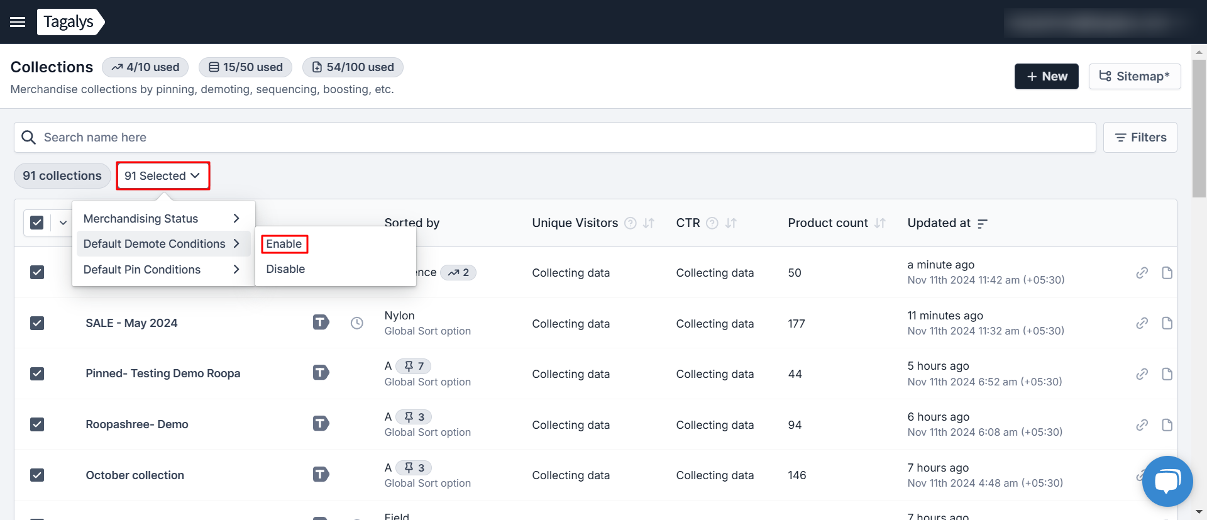The image size is (1207, 520).
Task: Open the Sitemap* button
Action: point(1134,76)
